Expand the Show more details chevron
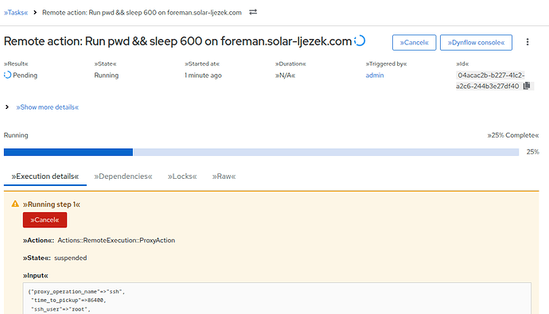Screen dimensions: 549x314 click(x=7, y=107)
